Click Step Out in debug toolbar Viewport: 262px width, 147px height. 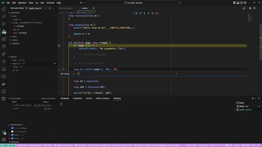(x=149, y=13)
